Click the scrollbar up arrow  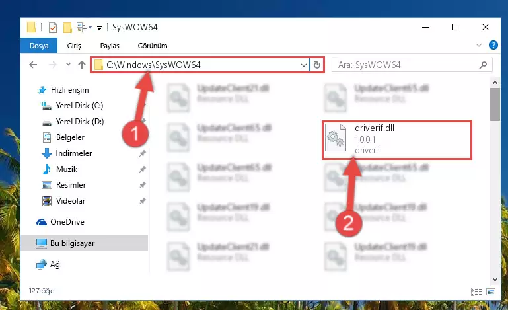[x=495, y=83]
